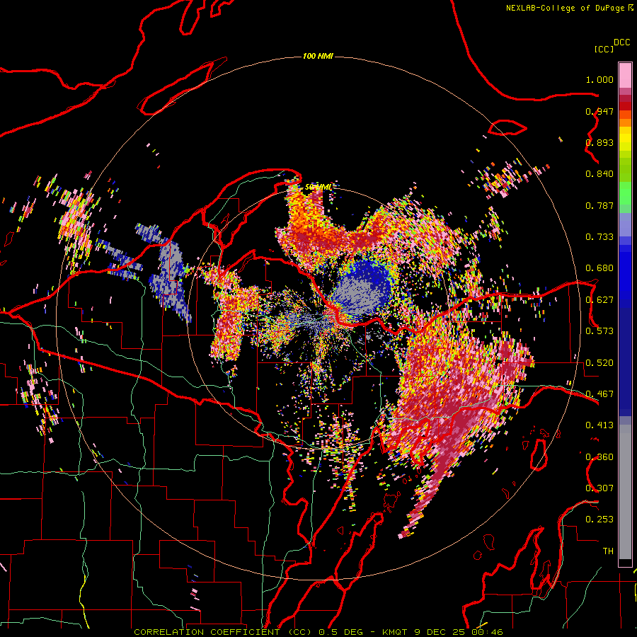Click the 0.680 legend value
This screenshot has height=637, width=637.
point(599,268)
